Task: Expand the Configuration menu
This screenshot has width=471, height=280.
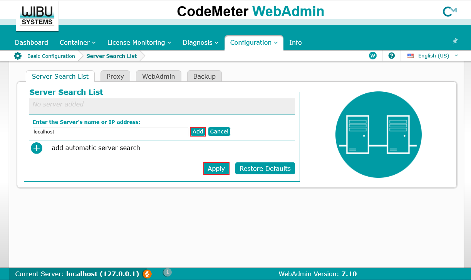Action: pyautogui.click(x=254, y=42)
